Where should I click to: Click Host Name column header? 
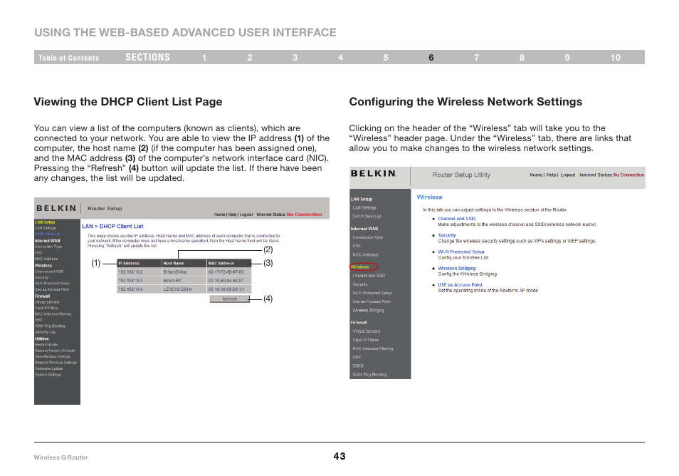pyautogui.click(x=184, y=263)
